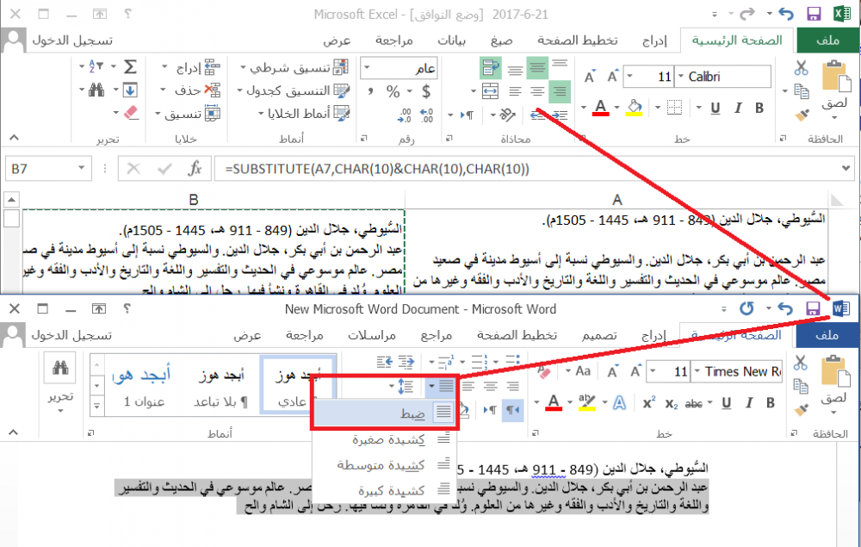This screenshot has height=547, width=861.
Task: Click Undo in Excel's title bar
Action: click(x=786, y=14)
